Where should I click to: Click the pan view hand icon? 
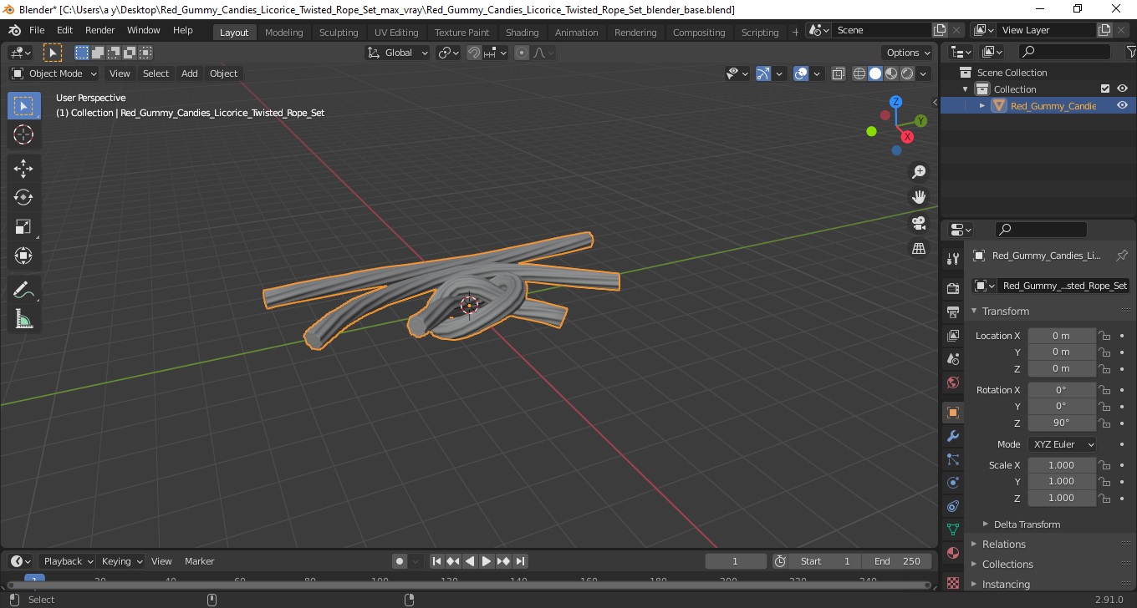tap(919, 197)
